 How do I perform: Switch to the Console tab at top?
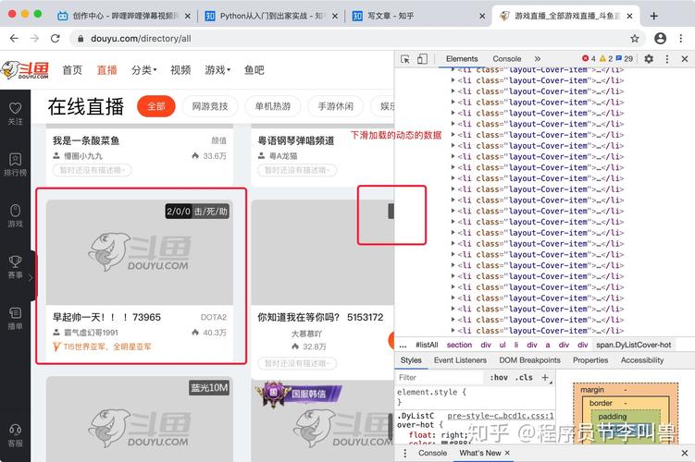(506, 59)
